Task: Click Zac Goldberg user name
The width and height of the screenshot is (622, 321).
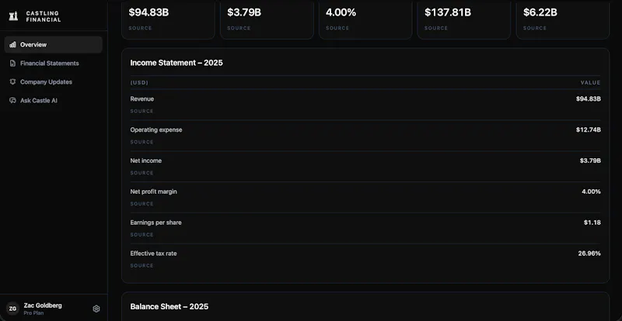Action: (43, 305)
